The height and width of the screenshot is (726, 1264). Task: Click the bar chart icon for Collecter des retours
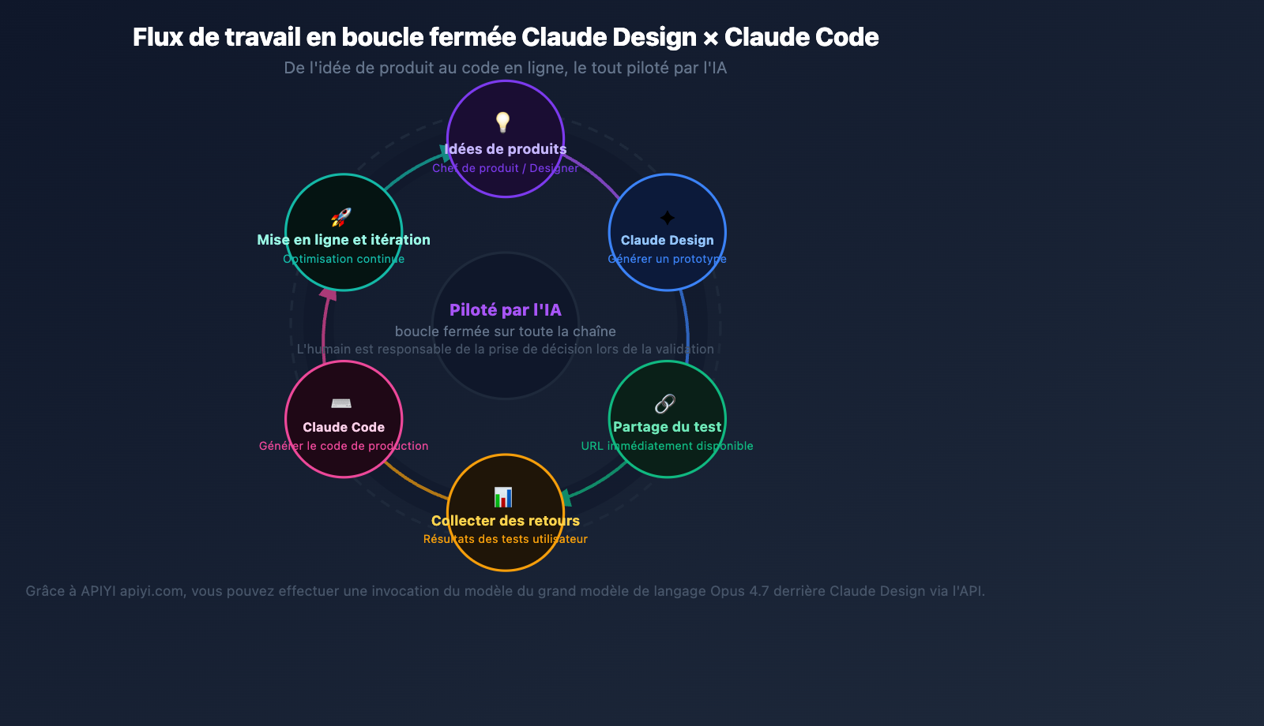[x=504, y=496]
